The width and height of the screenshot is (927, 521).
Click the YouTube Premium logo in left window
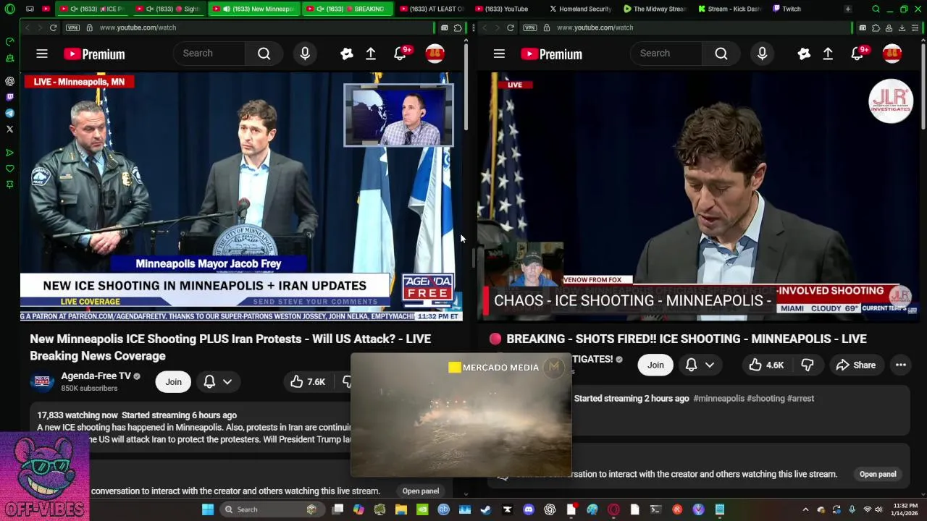coord(94,54)
